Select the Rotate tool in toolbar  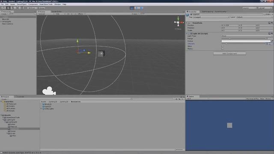[13, 8]
